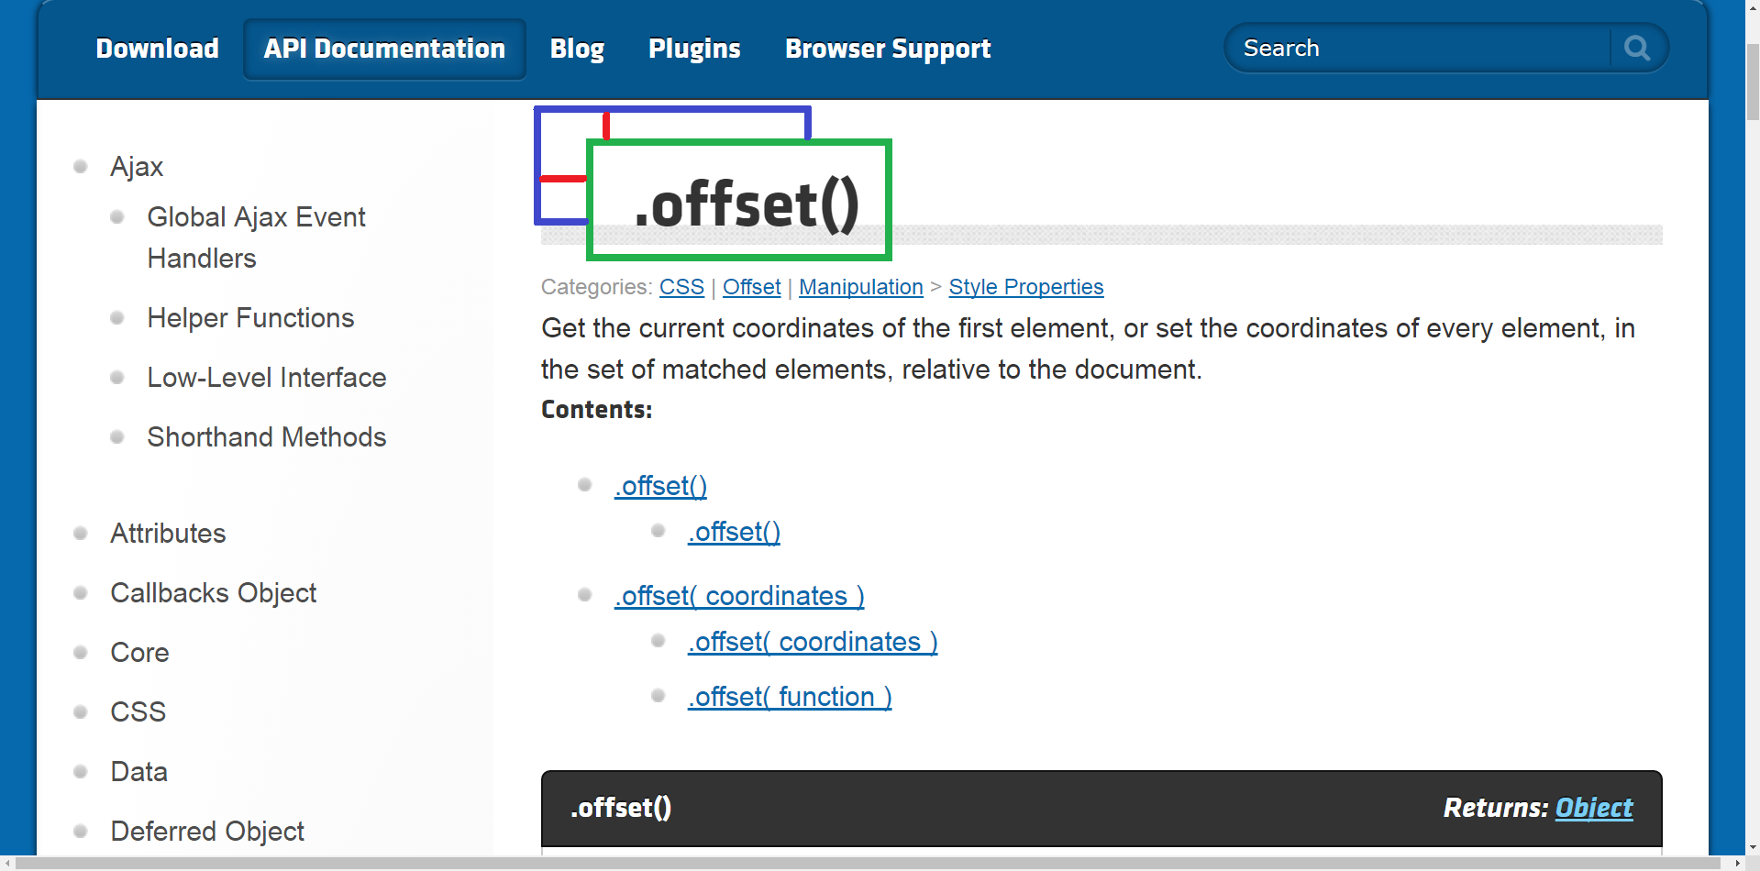Follow the Offset category link
Screen dimensions: 1760x871
coord(751,287)
